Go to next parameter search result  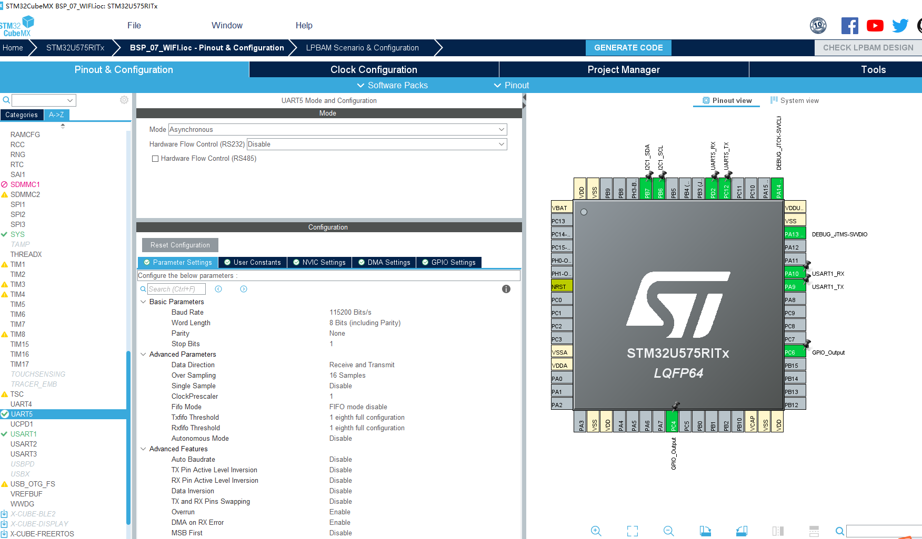[244, 289]
